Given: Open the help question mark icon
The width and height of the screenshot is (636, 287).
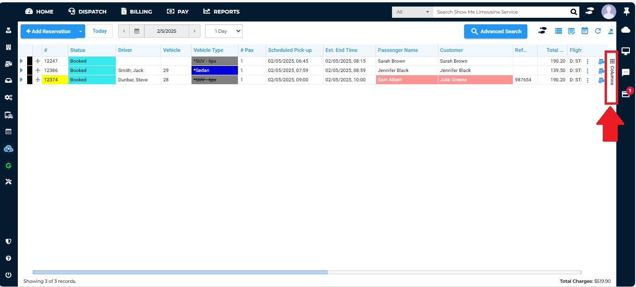Looking at the screenshot, I should click(8, 258).
